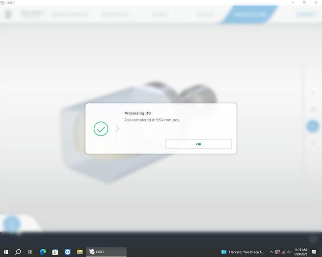This screenshot has width=322, height=257.
Task: Launch Microsoft Edge from the taskbar
Action: coord(43,252)
